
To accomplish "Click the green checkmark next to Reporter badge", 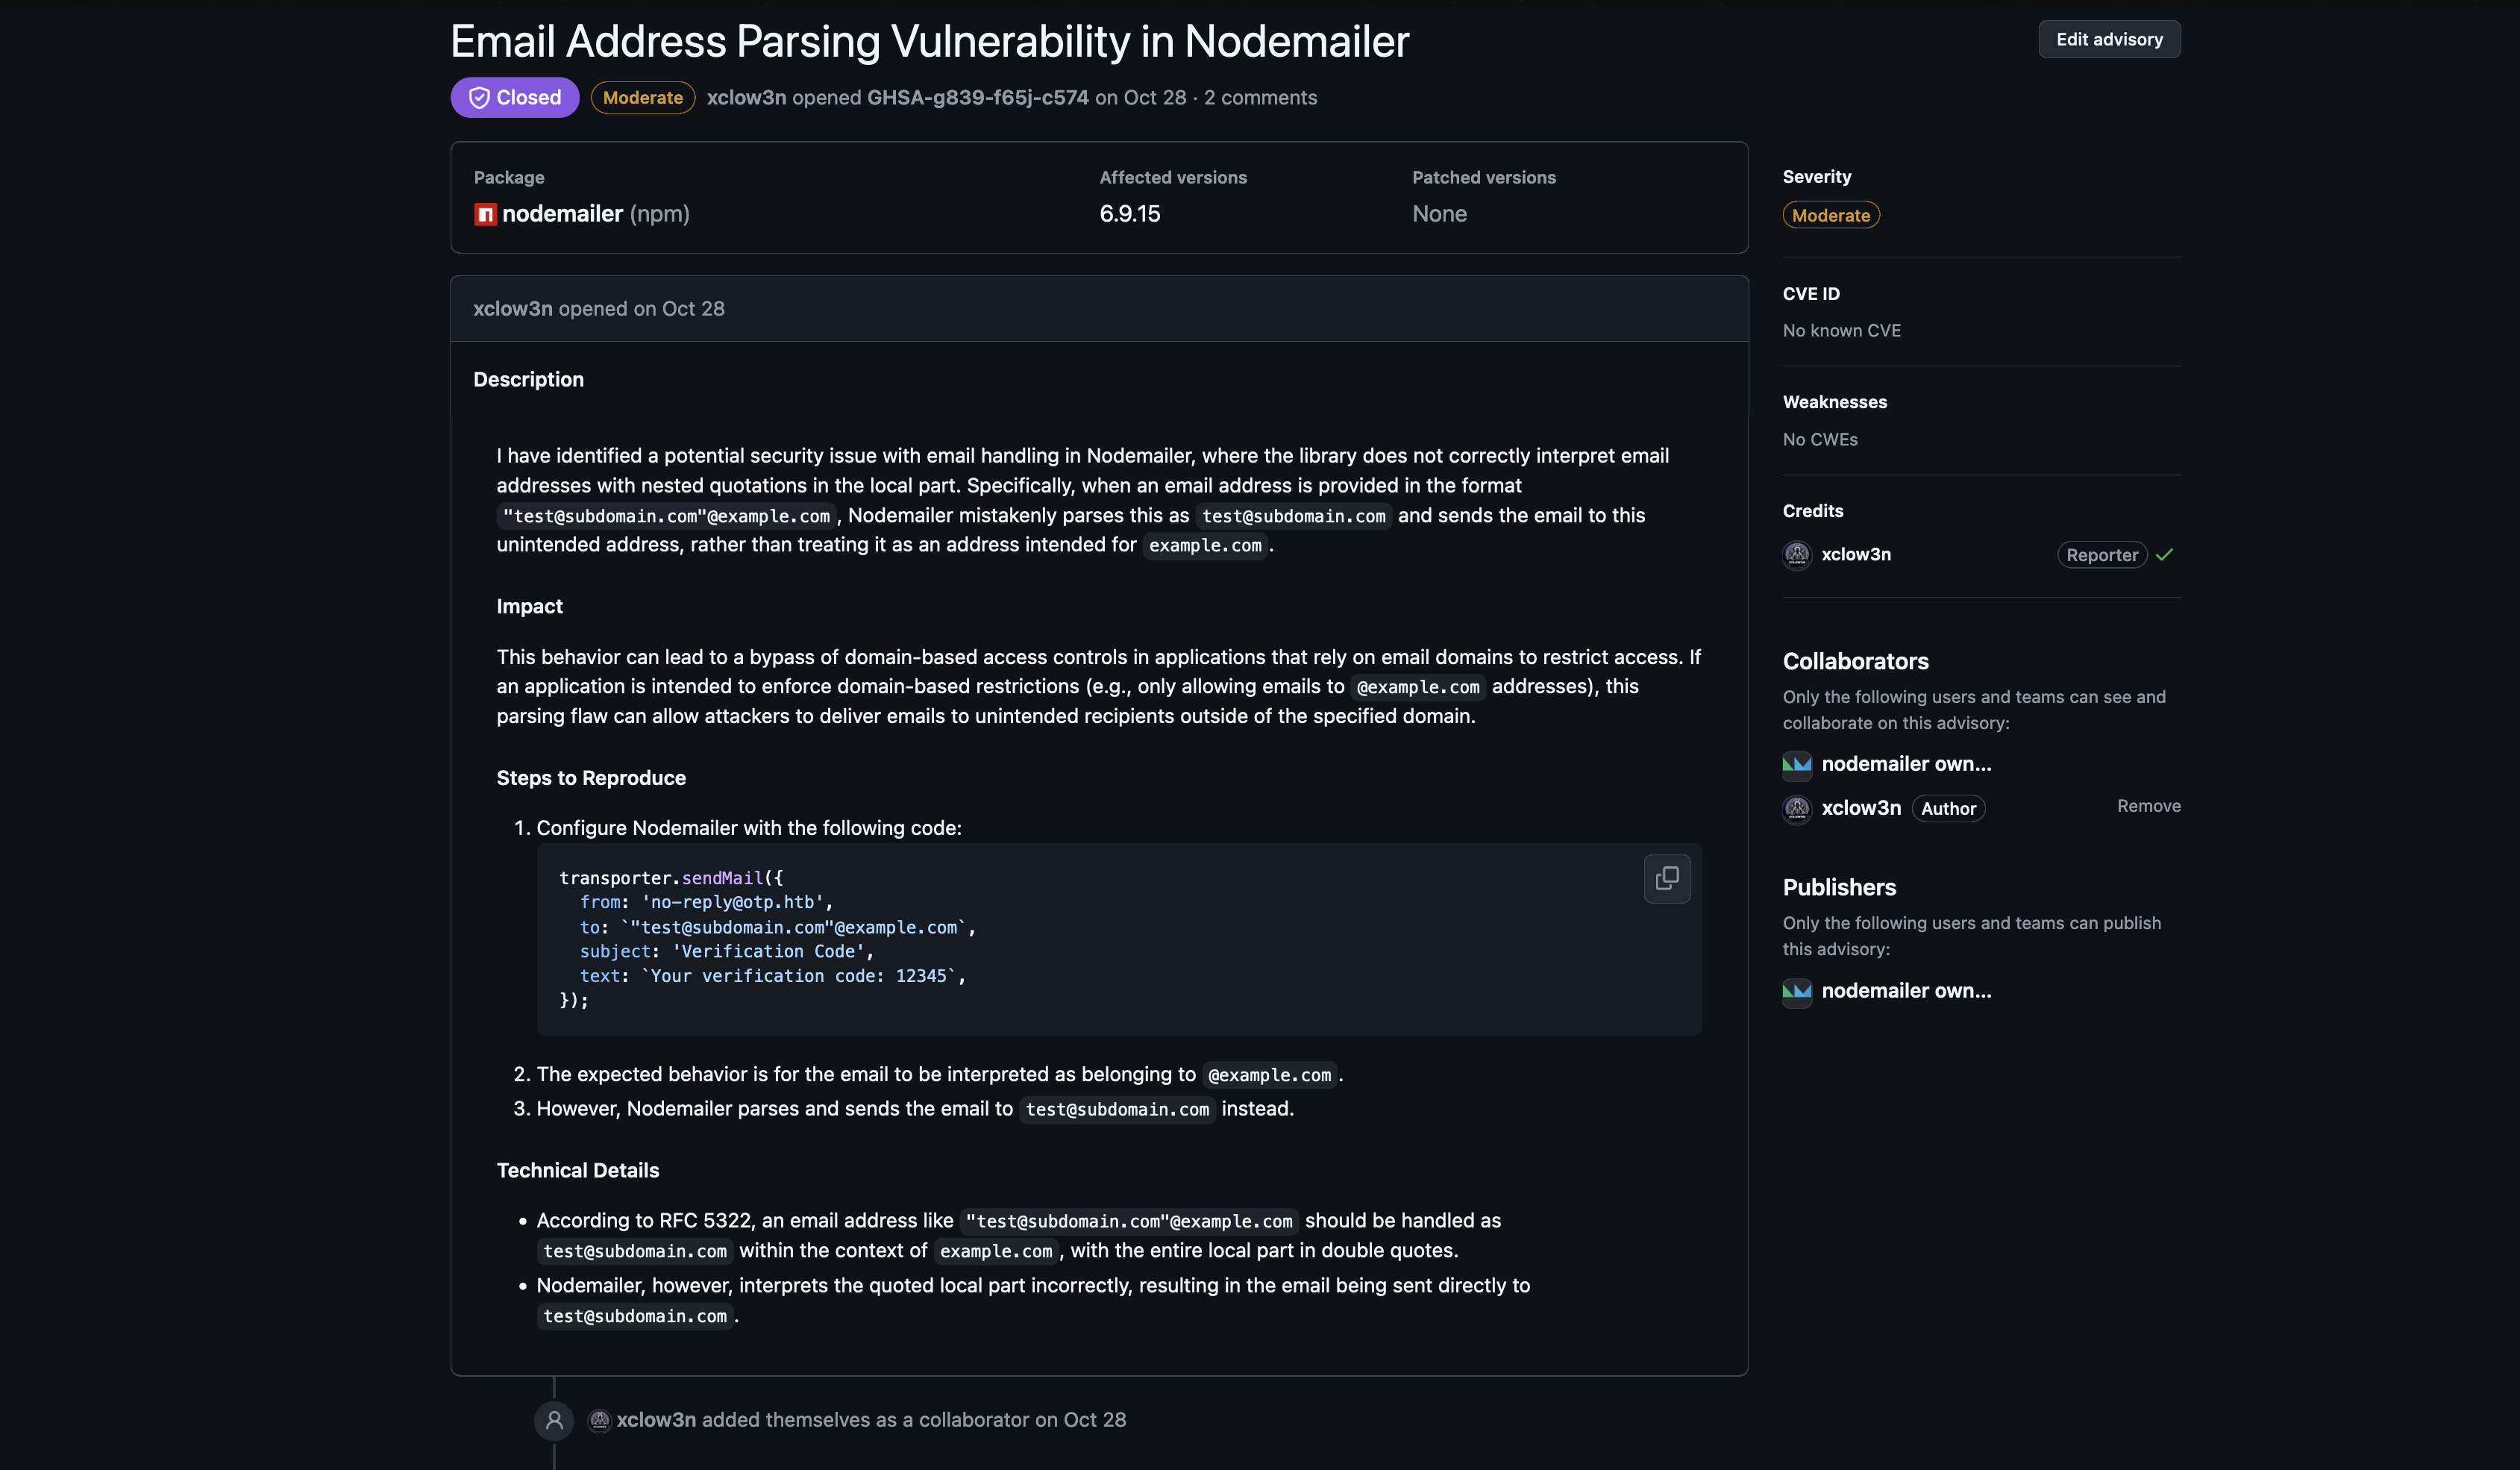I will pyautogui.click(x=2166, y=554).
